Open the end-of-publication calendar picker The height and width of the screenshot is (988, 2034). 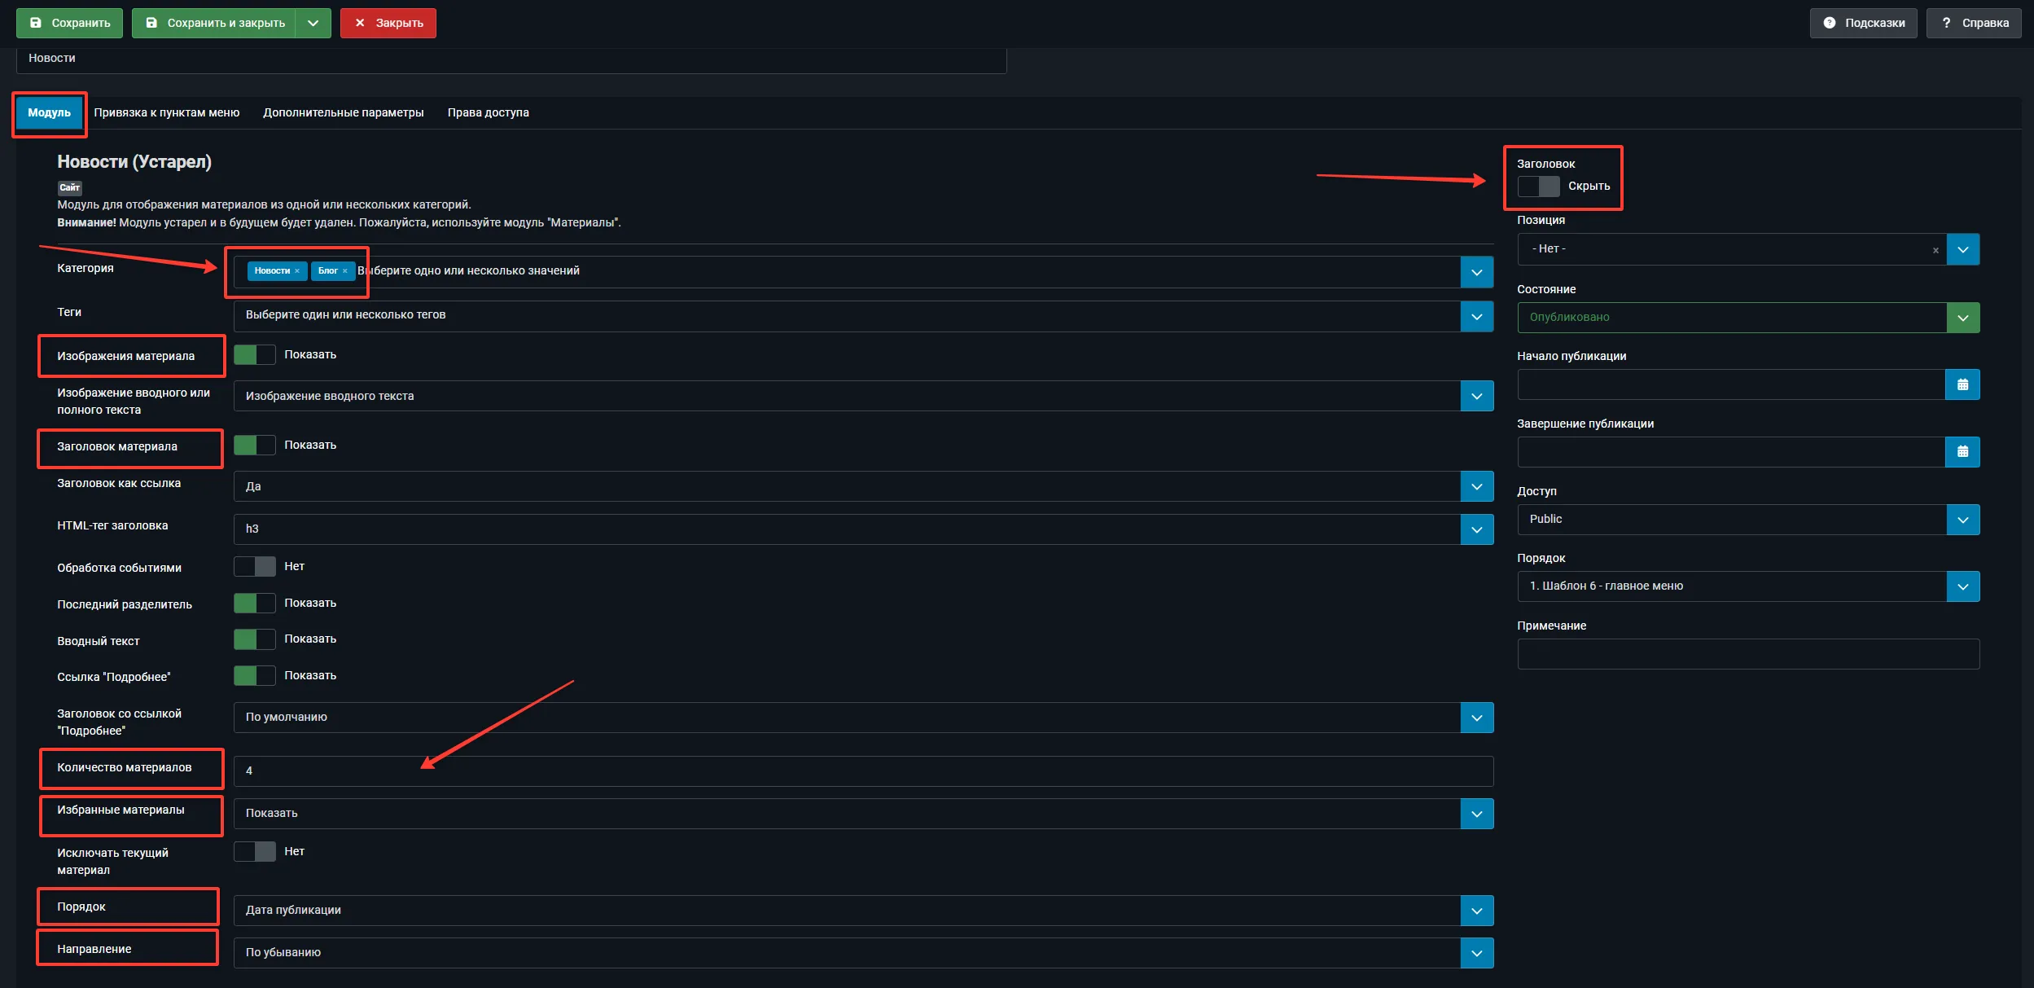coord(1962,452)
